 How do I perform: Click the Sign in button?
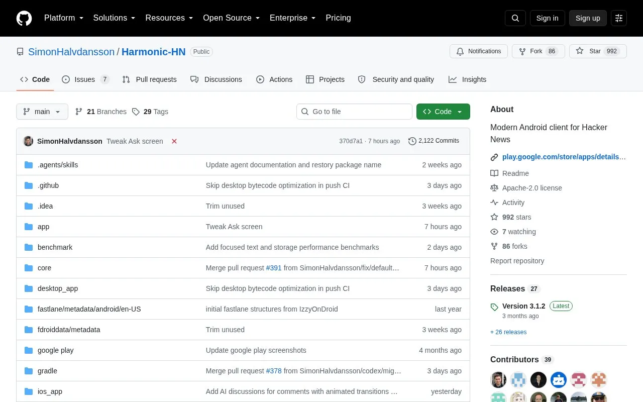pyautogui.click(x=547, y=18)
